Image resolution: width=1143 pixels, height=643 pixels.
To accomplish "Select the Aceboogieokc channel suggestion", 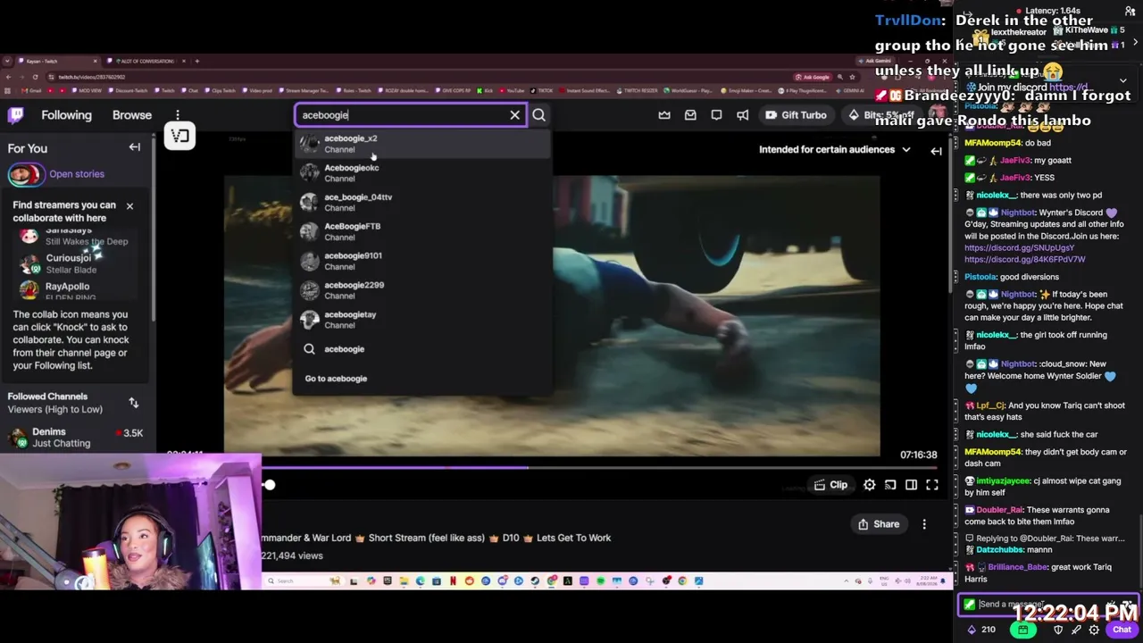I will point(422,173).
